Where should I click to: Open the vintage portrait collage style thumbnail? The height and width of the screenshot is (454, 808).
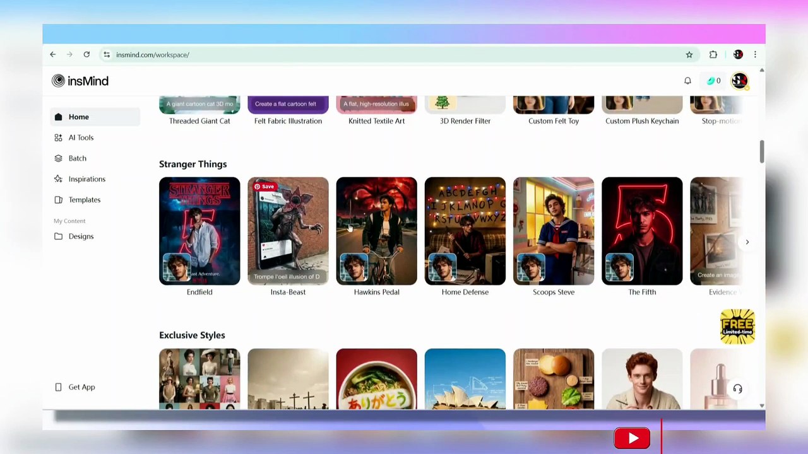pyautogui.click(x=199, y=378)
